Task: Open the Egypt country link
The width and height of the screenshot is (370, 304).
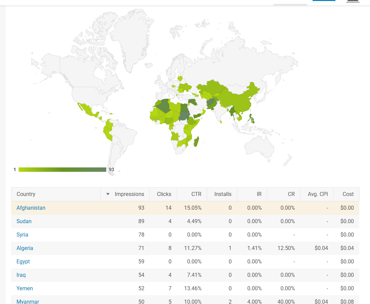Action: (x=23, y=261)
